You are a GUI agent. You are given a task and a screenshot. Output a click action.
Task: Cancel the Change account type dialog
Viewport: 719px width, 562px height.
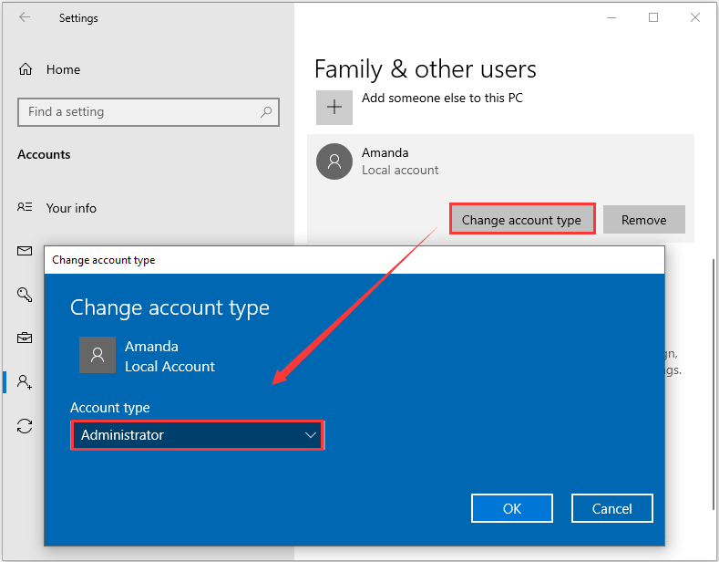612,509
